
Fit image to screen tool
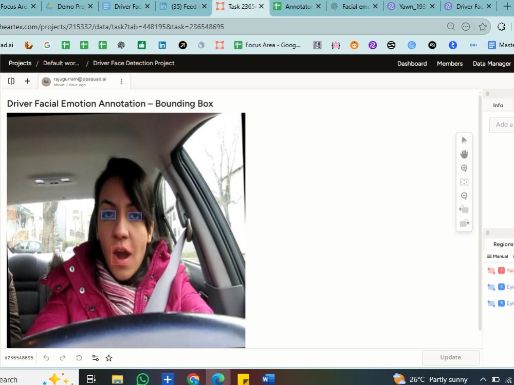(464, 182)
